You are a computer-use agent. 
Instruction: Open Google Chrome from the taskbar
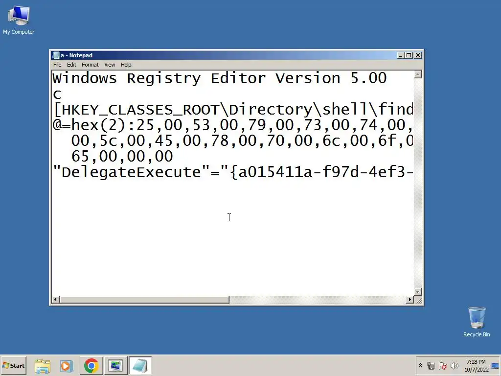point(91,366)
